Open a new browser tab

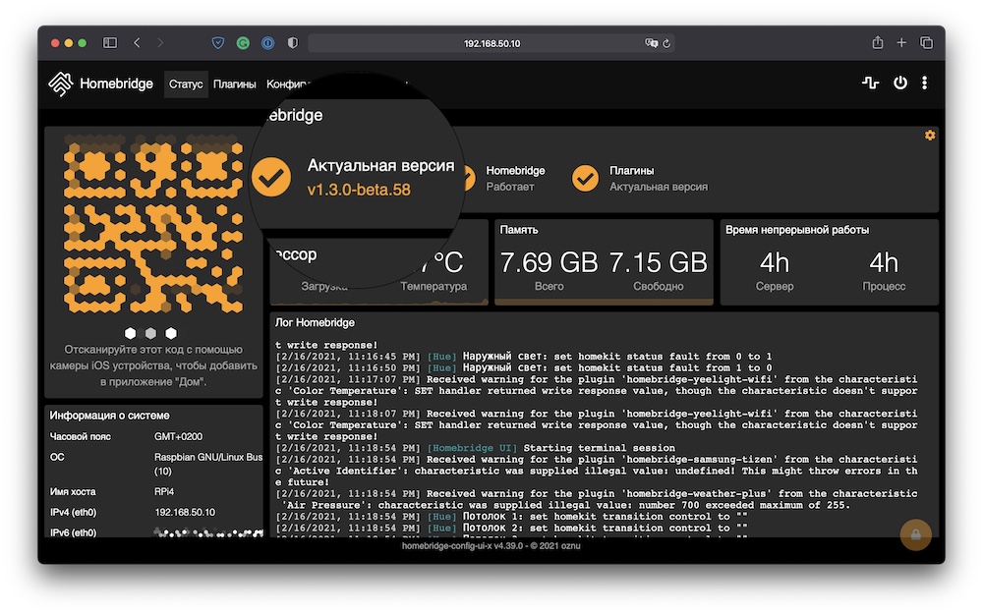901,42
